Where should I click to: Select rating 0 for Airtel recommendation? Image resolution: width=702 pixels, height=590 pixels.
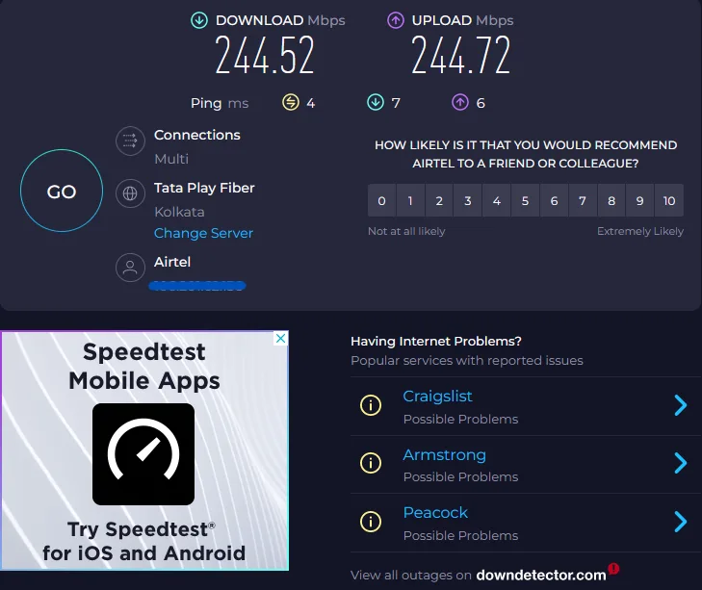tap(381, 201)
